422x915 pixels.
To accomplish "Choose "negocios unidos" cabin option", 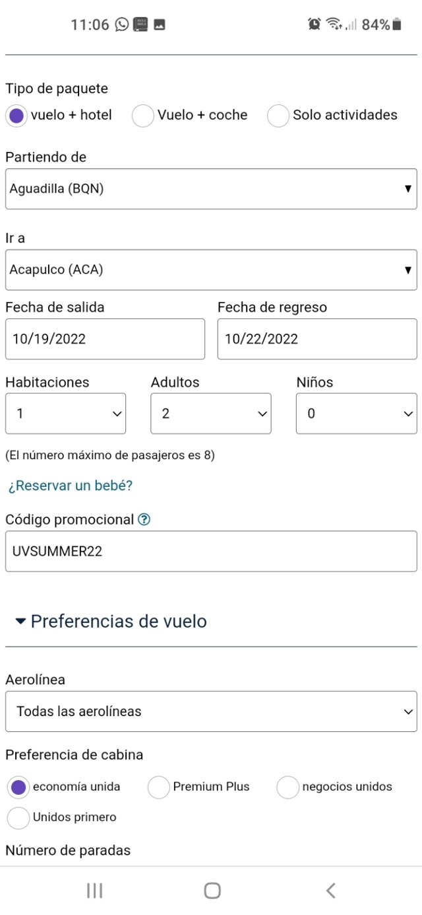I will coord(288,787).
